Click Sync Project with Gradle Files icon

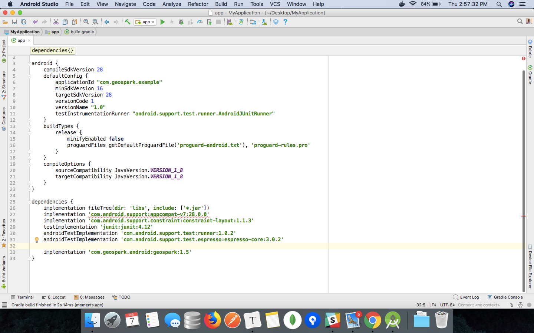241,22
